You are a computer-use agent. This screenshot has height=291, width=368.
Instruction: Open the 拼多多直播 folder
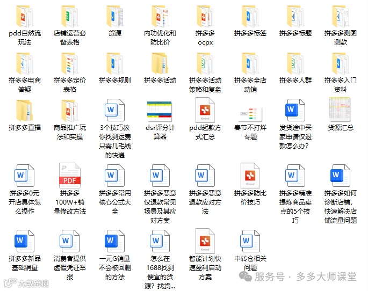coord(24,111)
